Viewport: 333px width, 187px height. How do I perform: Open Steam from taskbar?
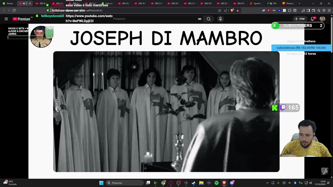(194, 183)
